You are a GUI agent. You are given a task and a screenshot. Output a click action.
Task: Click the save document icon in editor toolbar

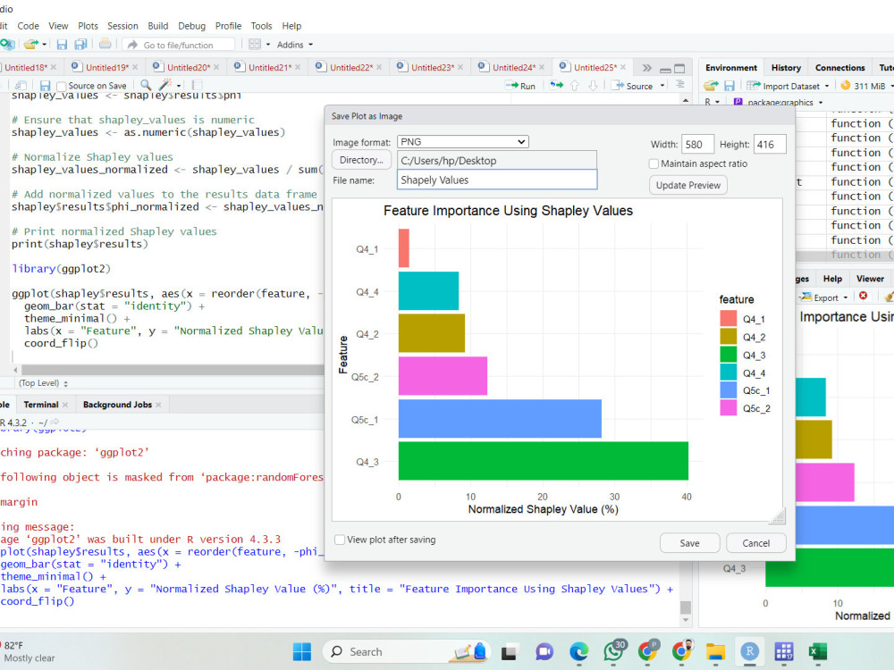pos(45,86)
